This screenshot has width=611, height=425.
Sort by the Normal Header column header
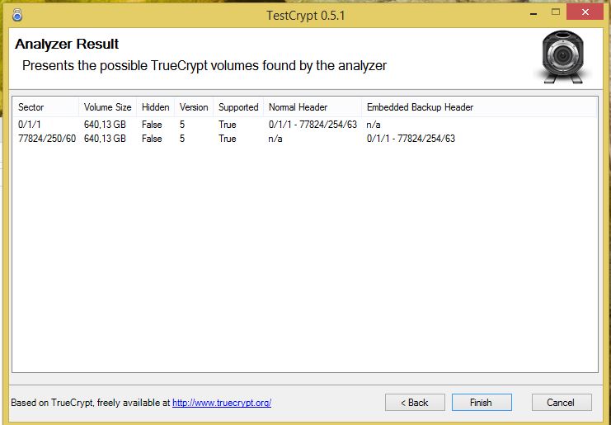tap(313, 107)
